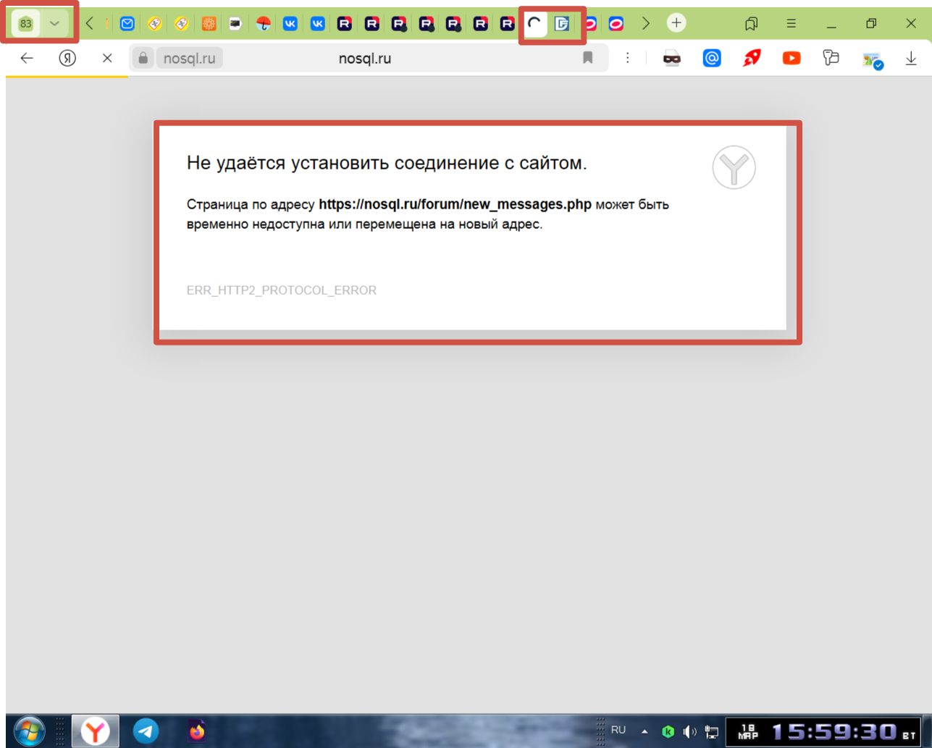Open Telegram from the taskbar

(146, 731)
